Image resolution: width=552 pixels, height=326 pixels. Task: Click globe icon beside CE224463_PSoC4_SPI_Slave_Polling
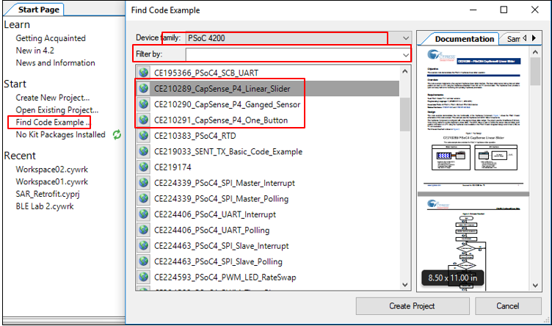tap(144, 261)
